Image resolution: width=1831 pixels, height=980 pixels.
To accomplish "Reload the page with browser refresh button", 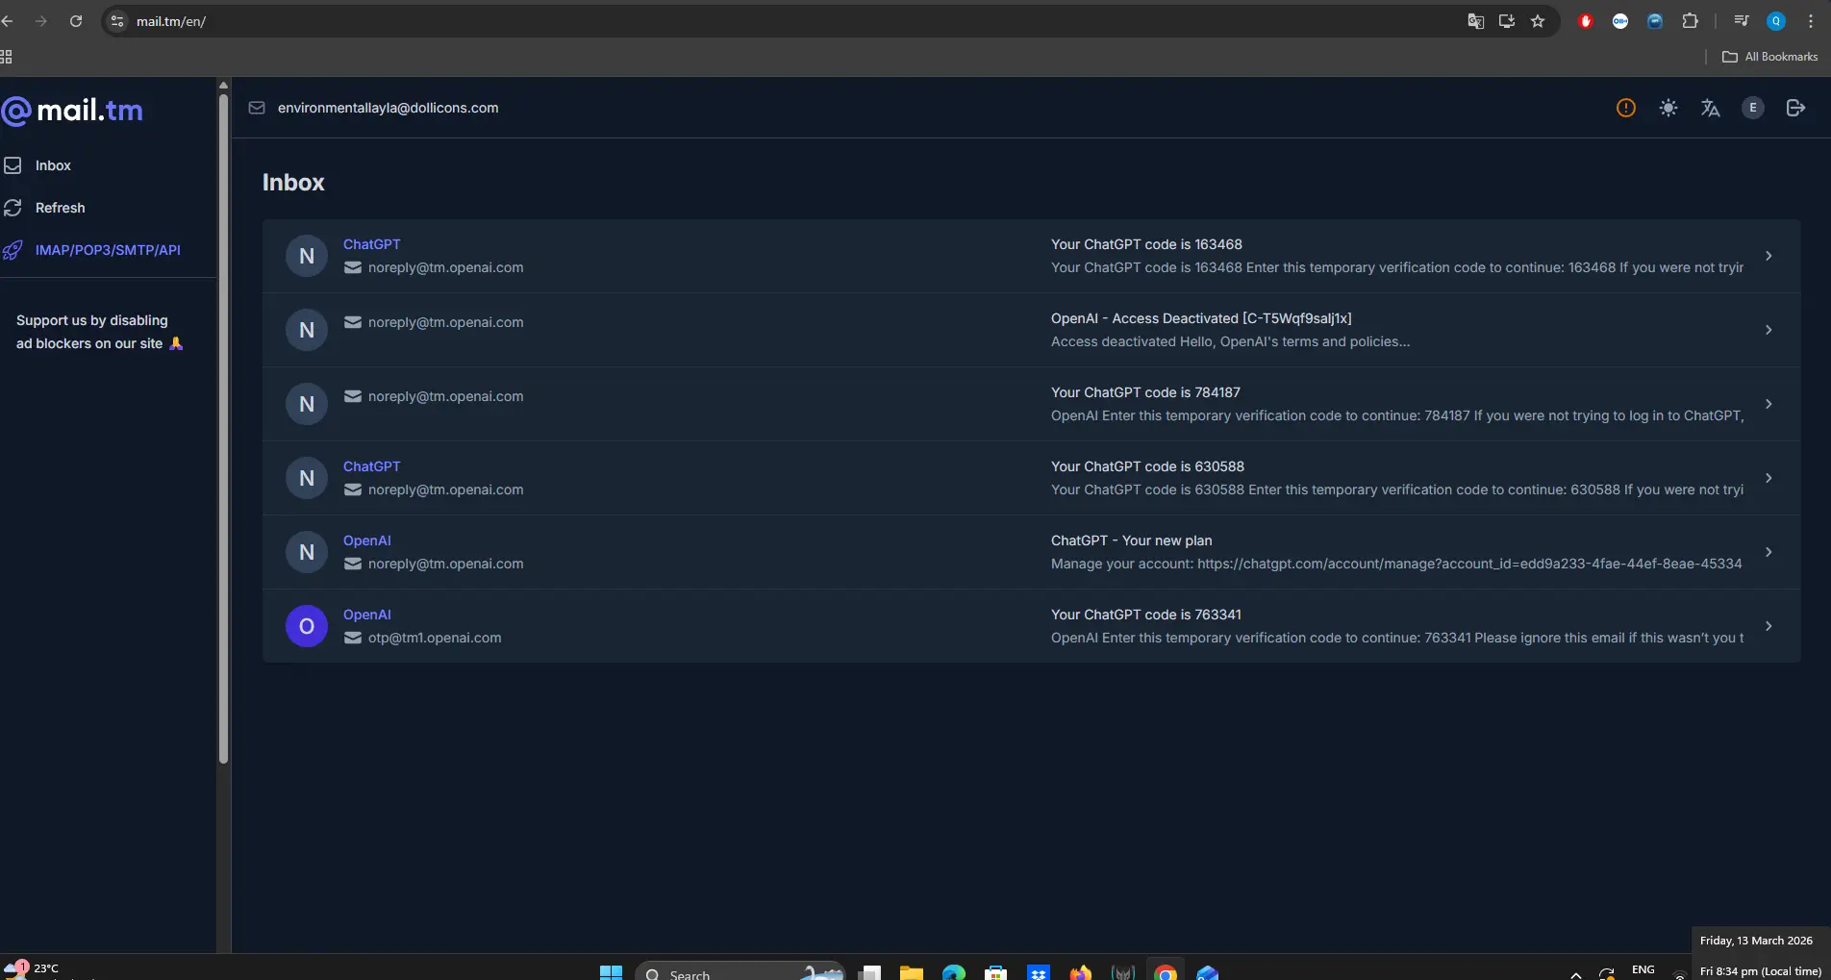I will pos(76,21).
